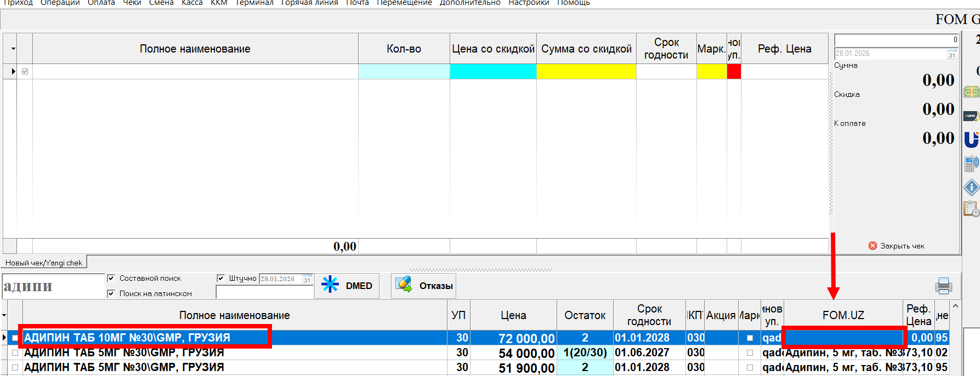
Task: Open the Терминал menu
Action: [x=254, y=3]
